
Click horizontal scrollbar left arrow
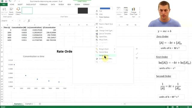124,104
